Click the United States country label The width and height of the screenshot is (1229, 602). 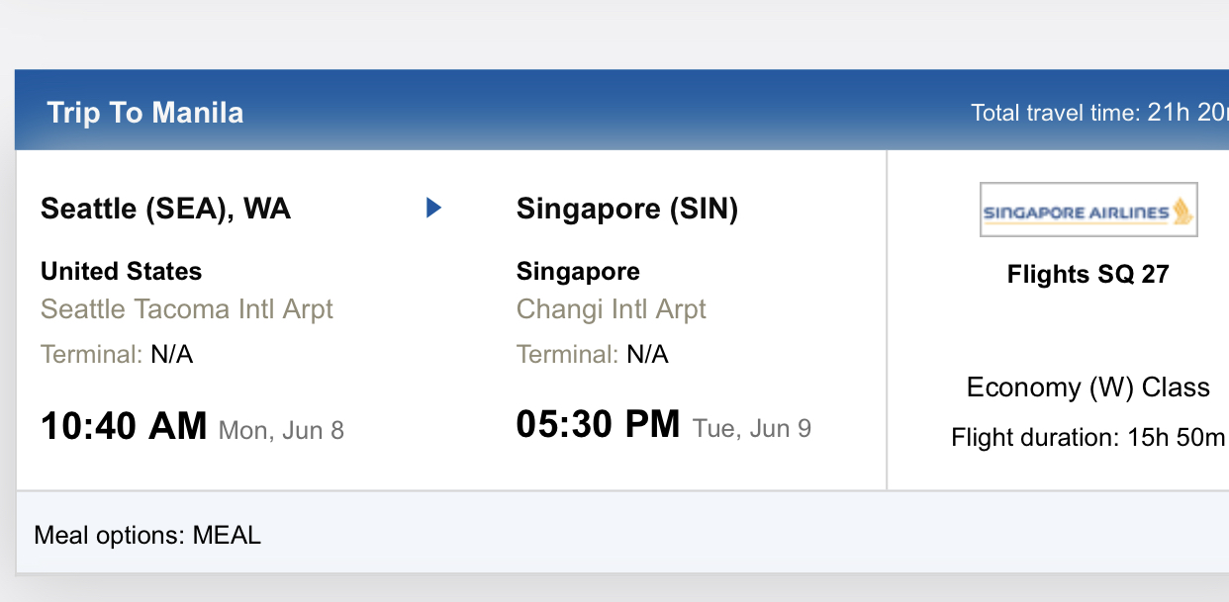[x=121, y=271]
